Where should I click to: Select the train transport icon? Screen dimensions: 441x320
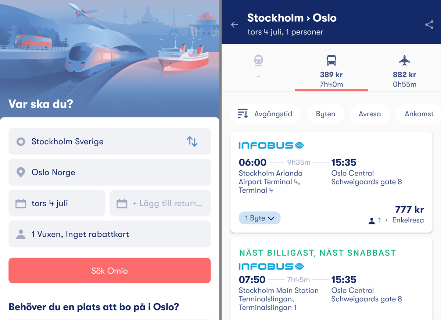pos(258,61)
